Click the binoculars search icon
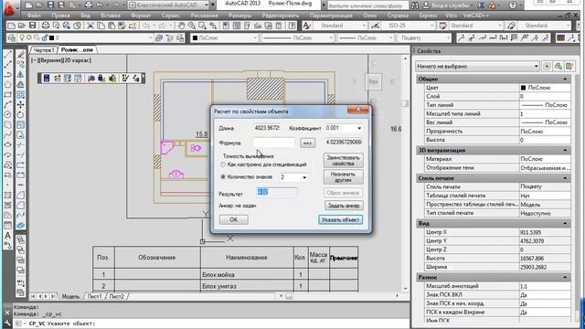The image size is (585, 329). pos(415,5)
